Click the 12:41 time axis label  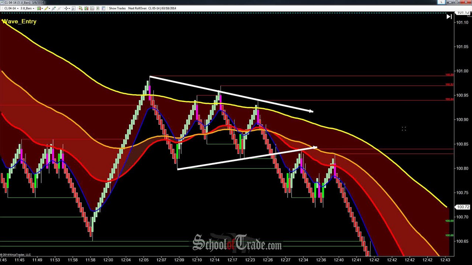point(356,260)
